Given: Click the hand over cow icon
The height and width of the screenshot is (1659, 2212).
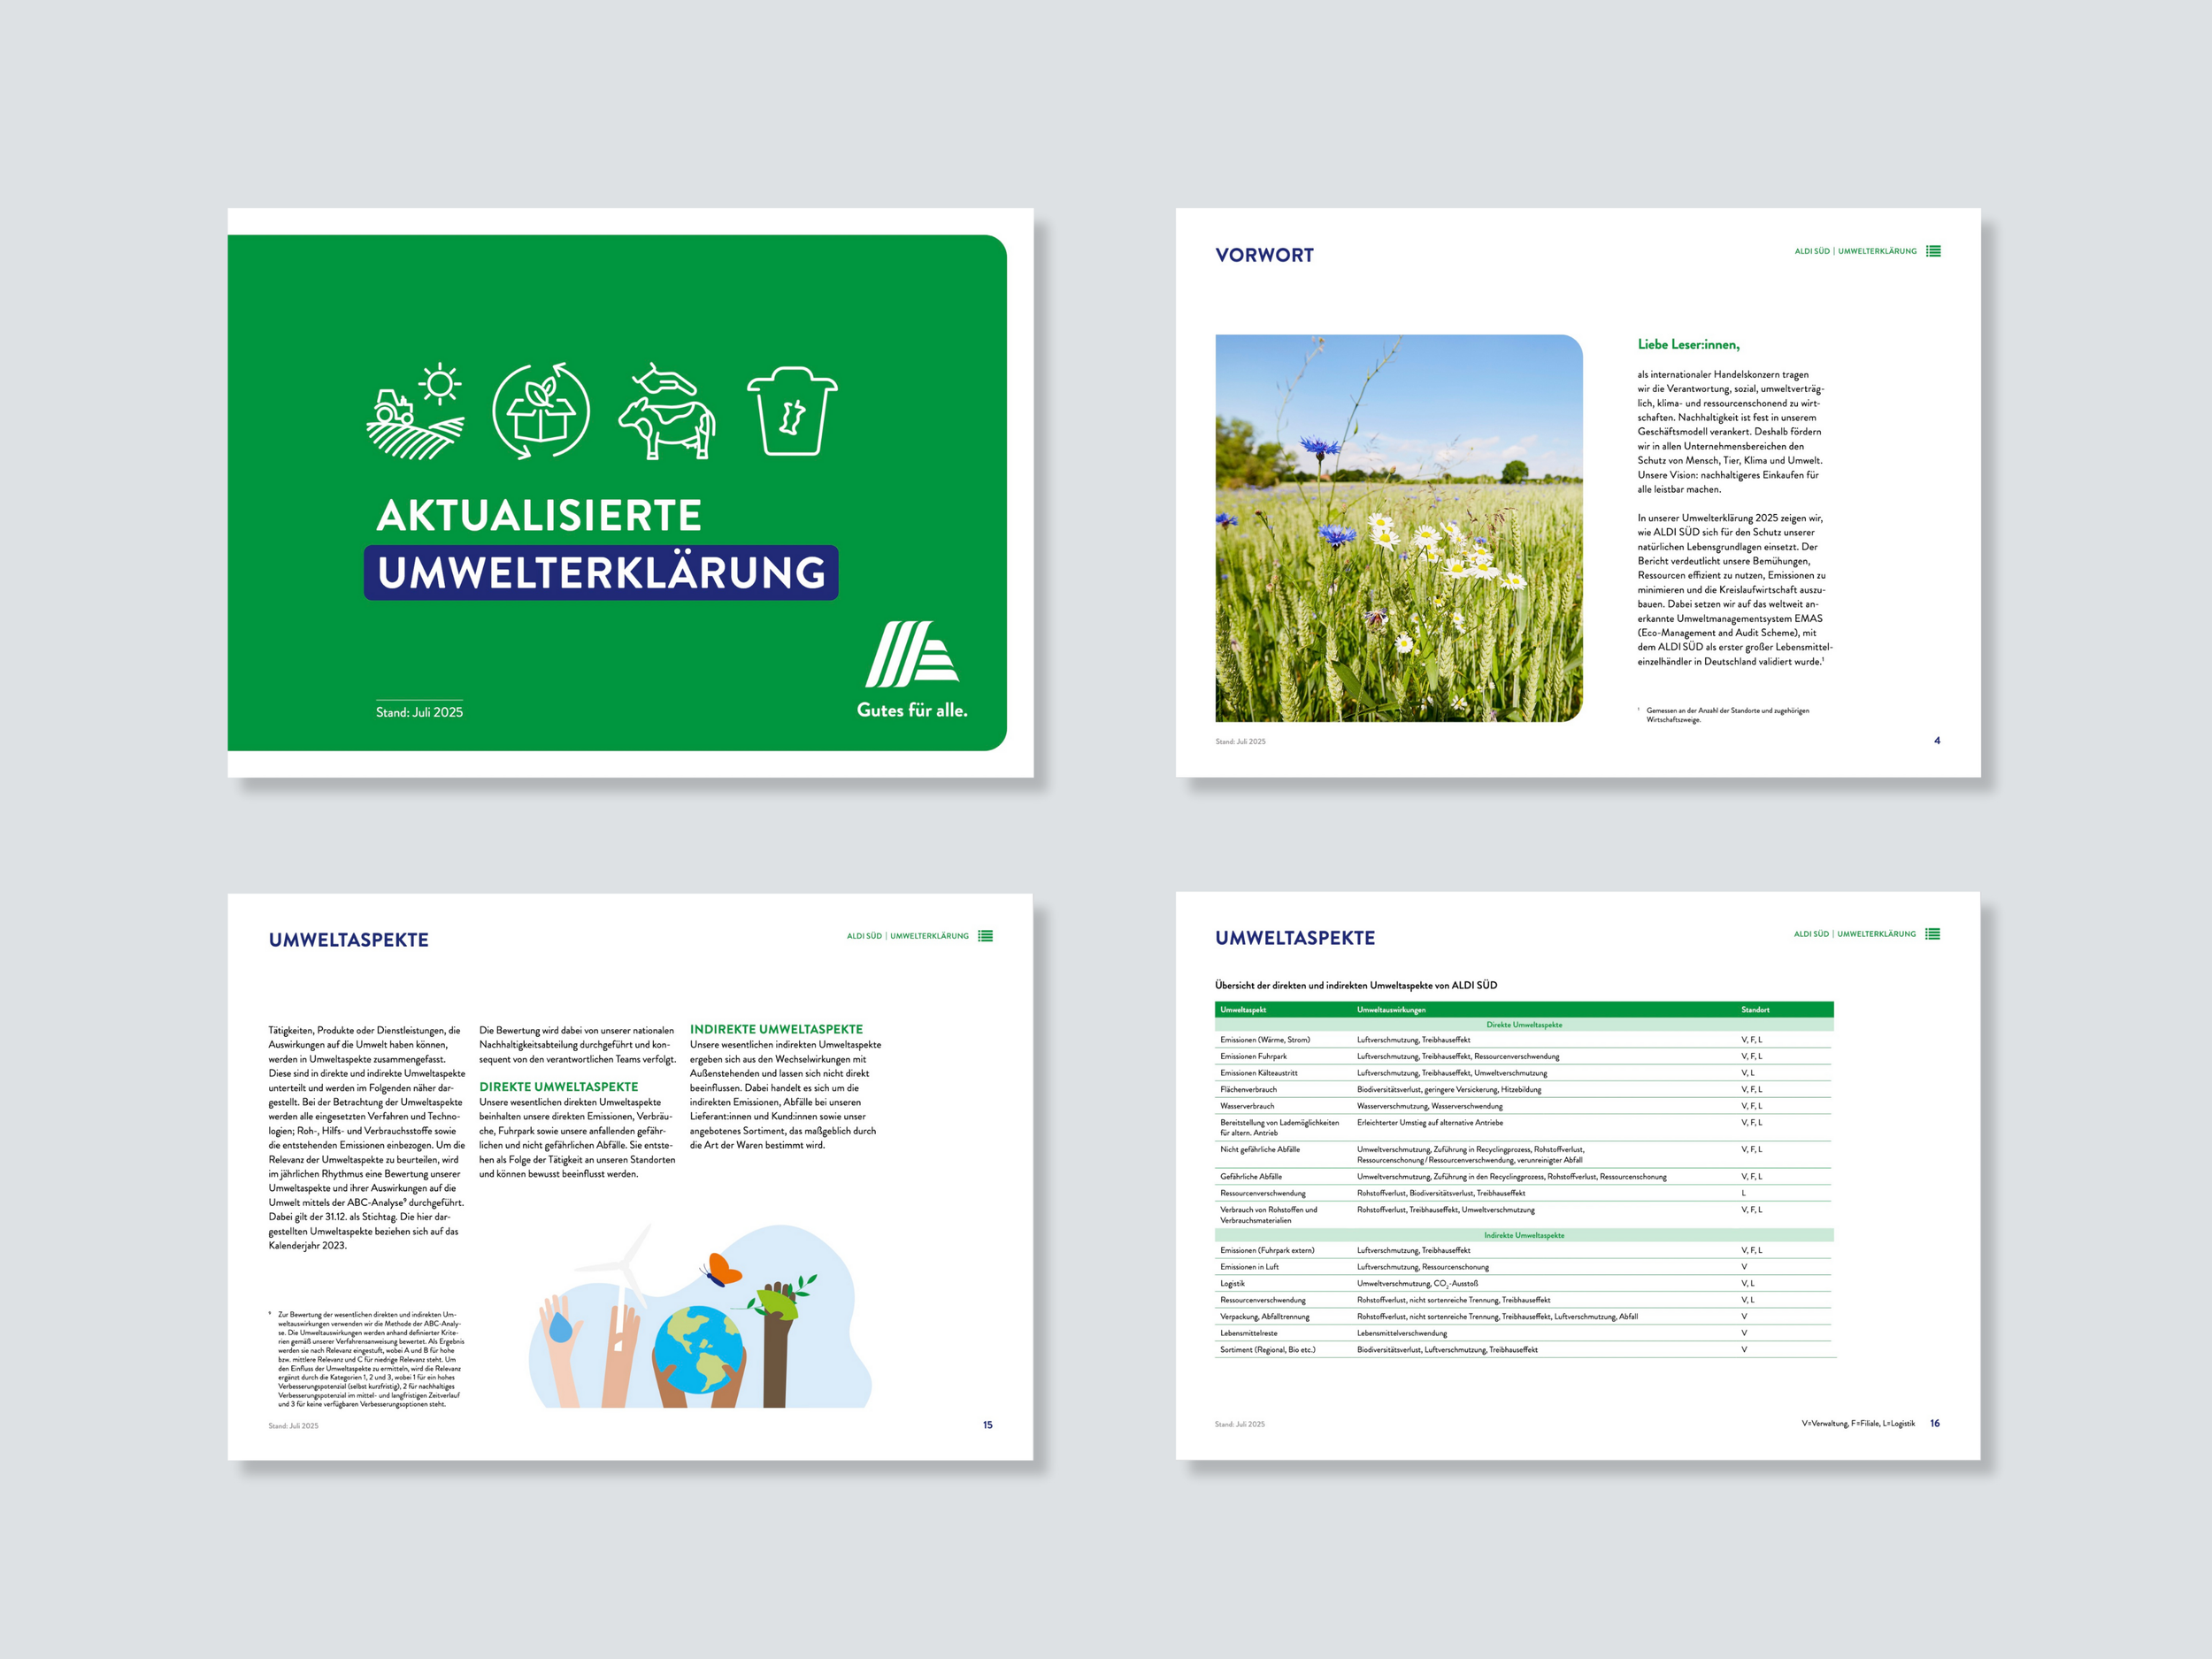Looking at the screenshot, I should pos(667,411).
